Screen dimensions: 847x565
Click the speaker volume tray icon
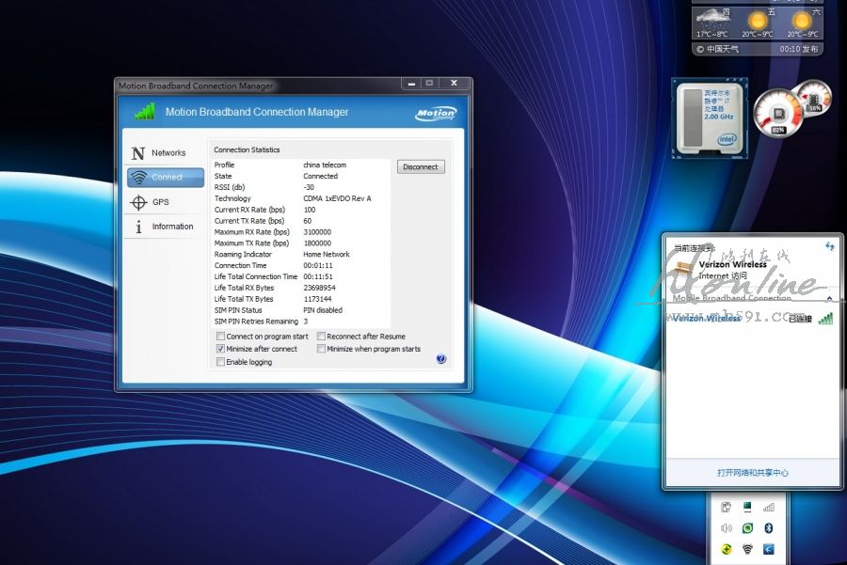(726, 528)
